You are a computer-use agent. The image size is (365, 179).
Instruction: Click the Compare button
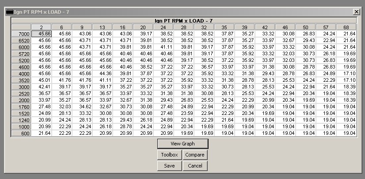pyautogui.click(x=195, y=155)
